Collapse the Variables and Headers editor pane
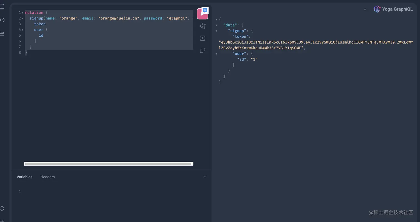Screen dimensions: 420x222 (205, 177)
